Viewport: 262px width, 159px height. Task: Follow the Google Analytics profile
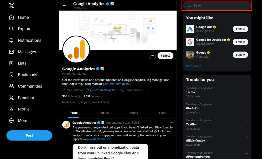[x=166, y=56]
